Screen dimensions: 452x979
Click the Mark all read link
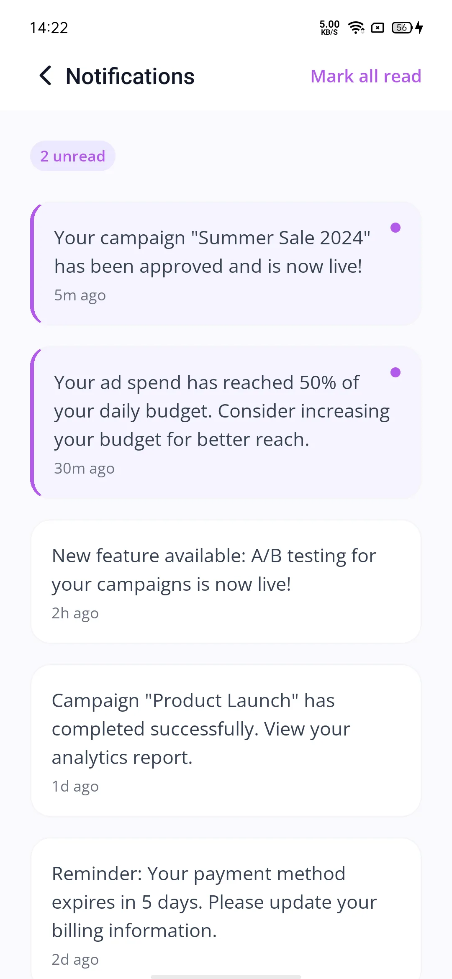point(366,76)
